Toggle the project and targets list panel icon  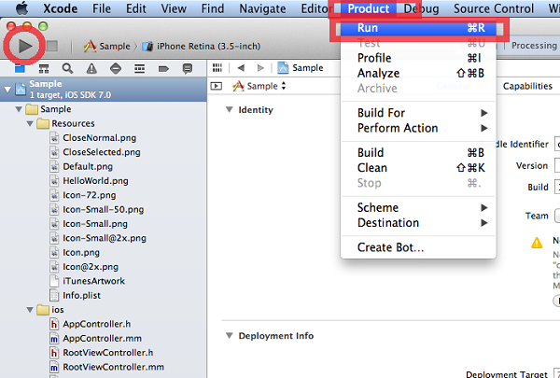217,86
